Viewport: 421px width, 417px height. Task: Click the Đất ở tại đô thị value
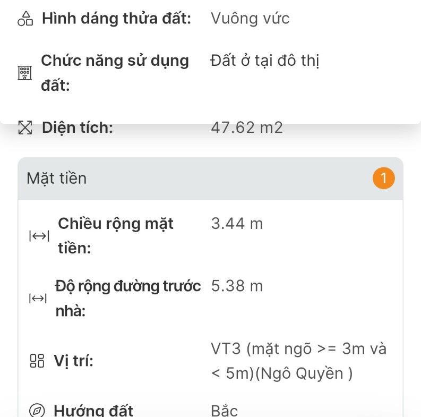(x=265, y=61)
